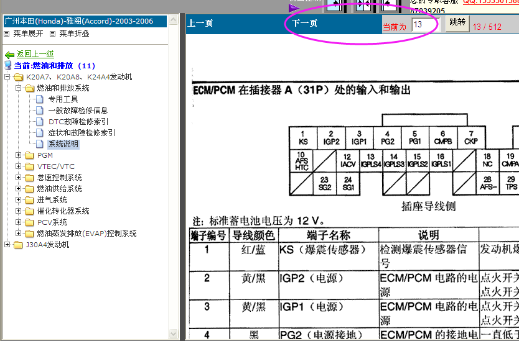Expand the 怠速控制系统 node

click(19, 178)
